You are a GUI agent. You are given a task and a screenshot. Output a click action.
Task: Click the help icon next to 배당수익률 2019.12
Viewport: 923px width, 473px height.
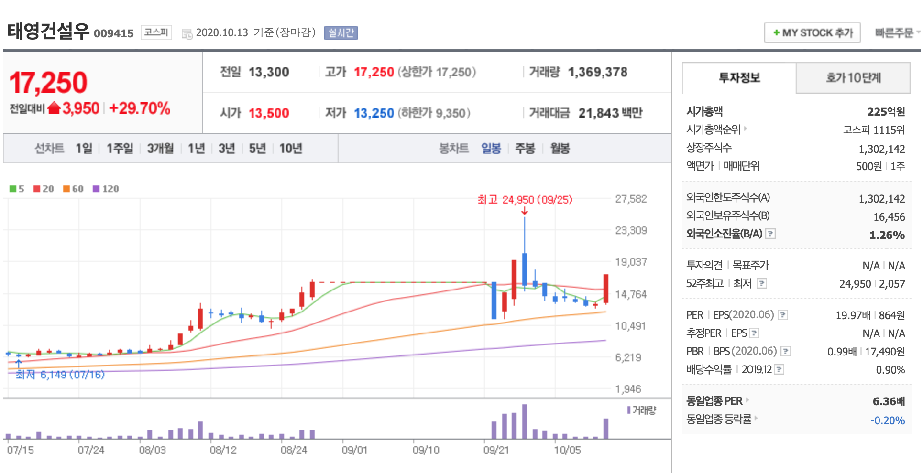pyautogui.click(x=779, y=369)
